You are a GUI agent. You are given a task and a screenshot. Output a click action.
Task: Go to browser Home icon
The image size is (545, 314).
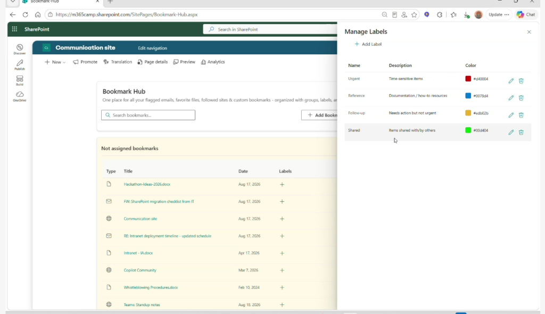tap(38, 14)
